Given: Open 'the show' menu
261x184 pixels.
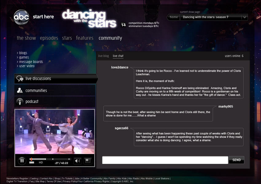Looking at the screenshot, I should tap(26, 38).
